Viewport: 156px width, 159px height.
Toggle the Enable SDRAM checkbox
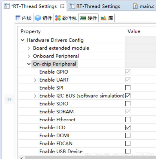128,112
